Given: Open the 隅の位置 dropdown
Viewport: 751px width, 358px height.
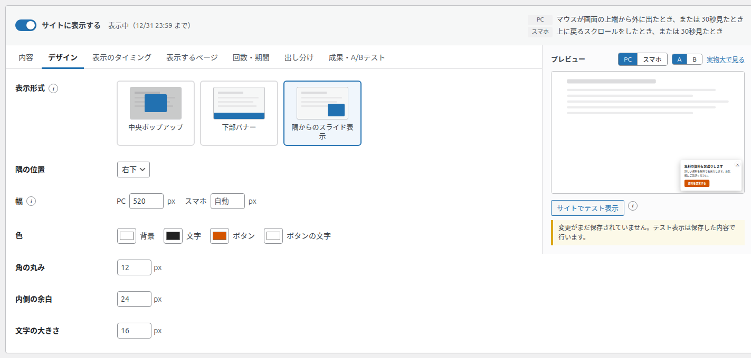Looking at the screenshot, I should click(134, 170).
